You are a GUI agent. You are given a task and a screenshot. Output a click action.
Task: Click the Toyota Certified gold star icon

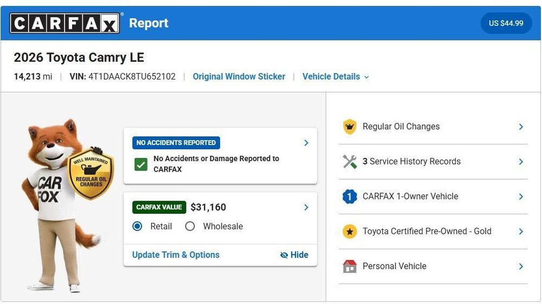[350, 231]
